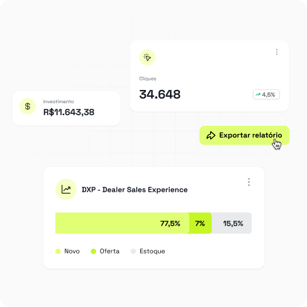Click the dollar sign Investimento icon
Viewport: 307px width, 307px height.
click(28, 106)
